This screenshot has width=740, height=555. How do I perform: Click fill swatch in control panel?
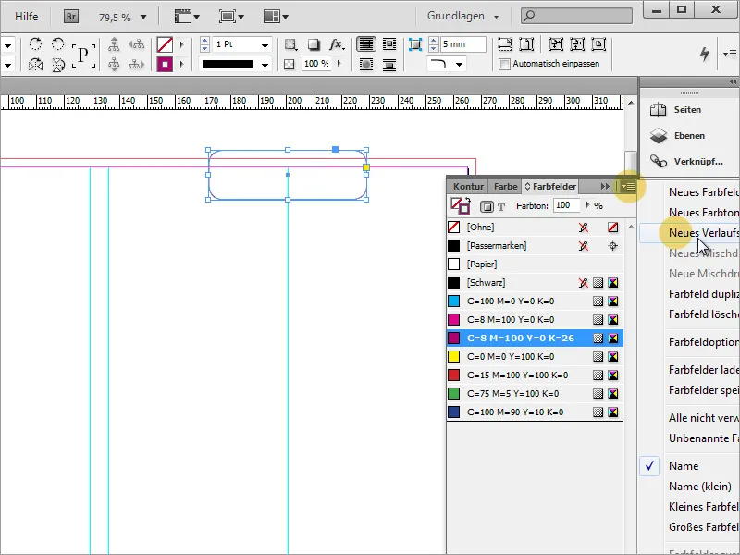pos(165,44)
